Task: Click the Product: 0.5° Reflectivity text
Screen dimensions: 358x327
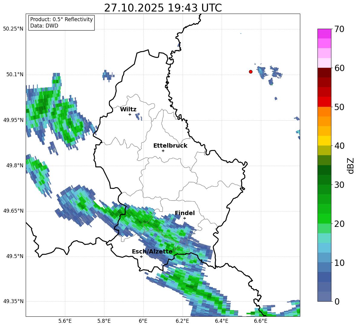Action: pyautogui.click(x=61, y=19)
